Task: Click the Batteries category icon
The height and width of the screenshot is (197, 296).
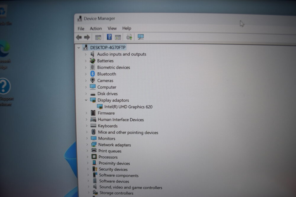Action: 92,61
